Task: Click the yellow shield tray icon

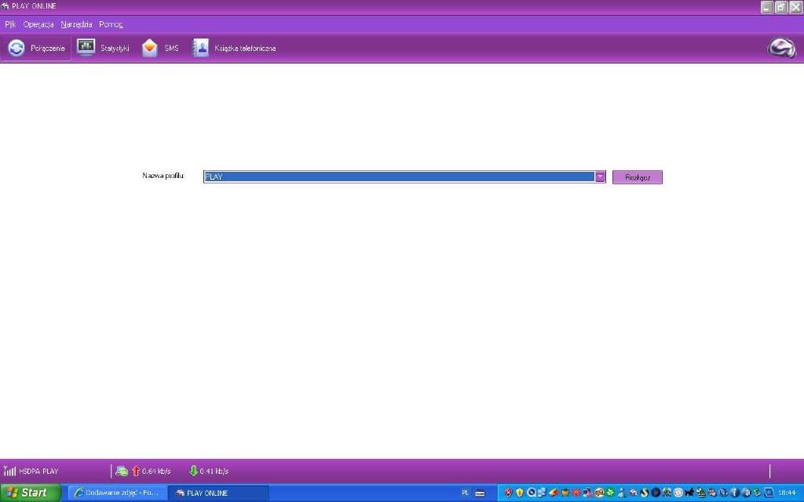Action: point(520,493)
